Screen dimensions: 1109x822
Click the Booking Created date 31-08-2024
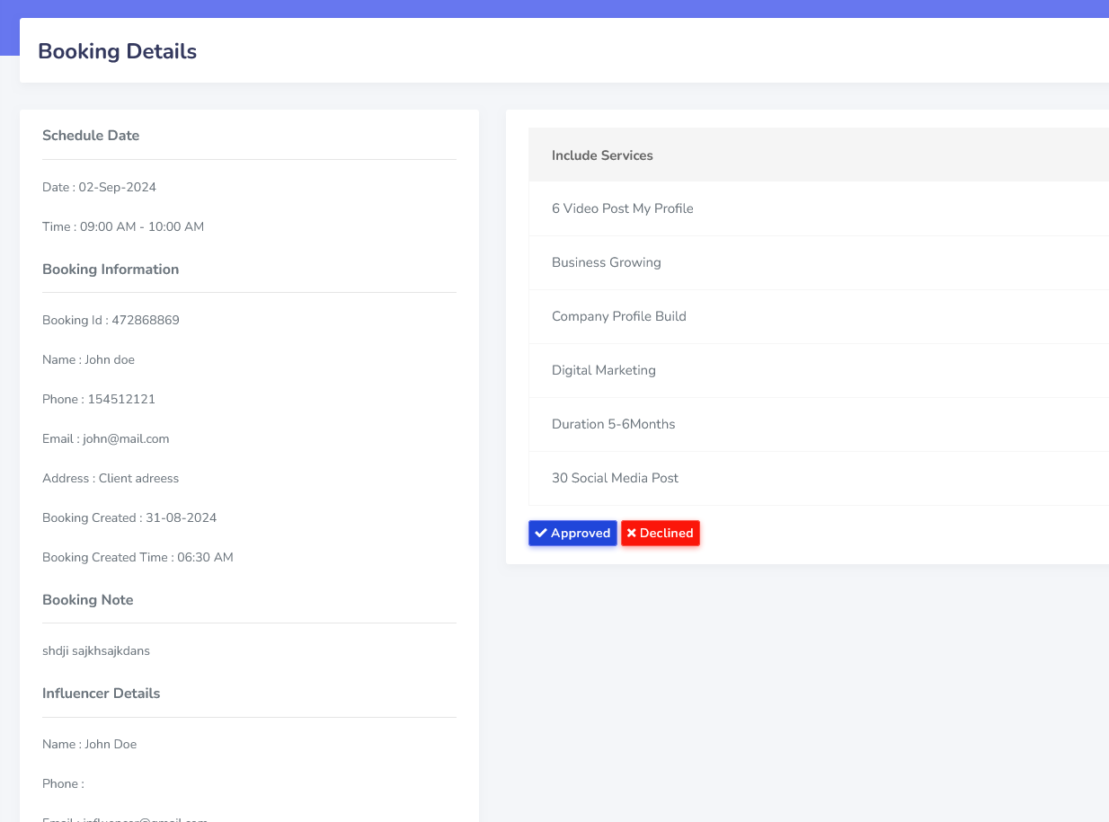181,518
